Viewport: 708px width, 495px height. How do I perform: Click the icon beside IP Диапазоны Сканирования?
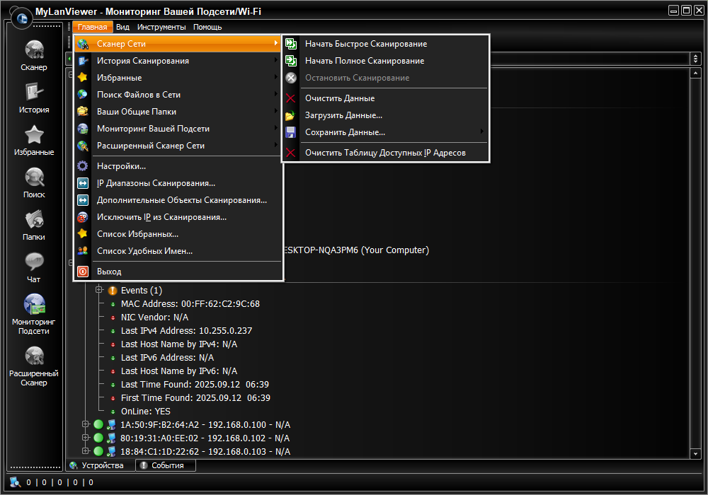[83, 183]
